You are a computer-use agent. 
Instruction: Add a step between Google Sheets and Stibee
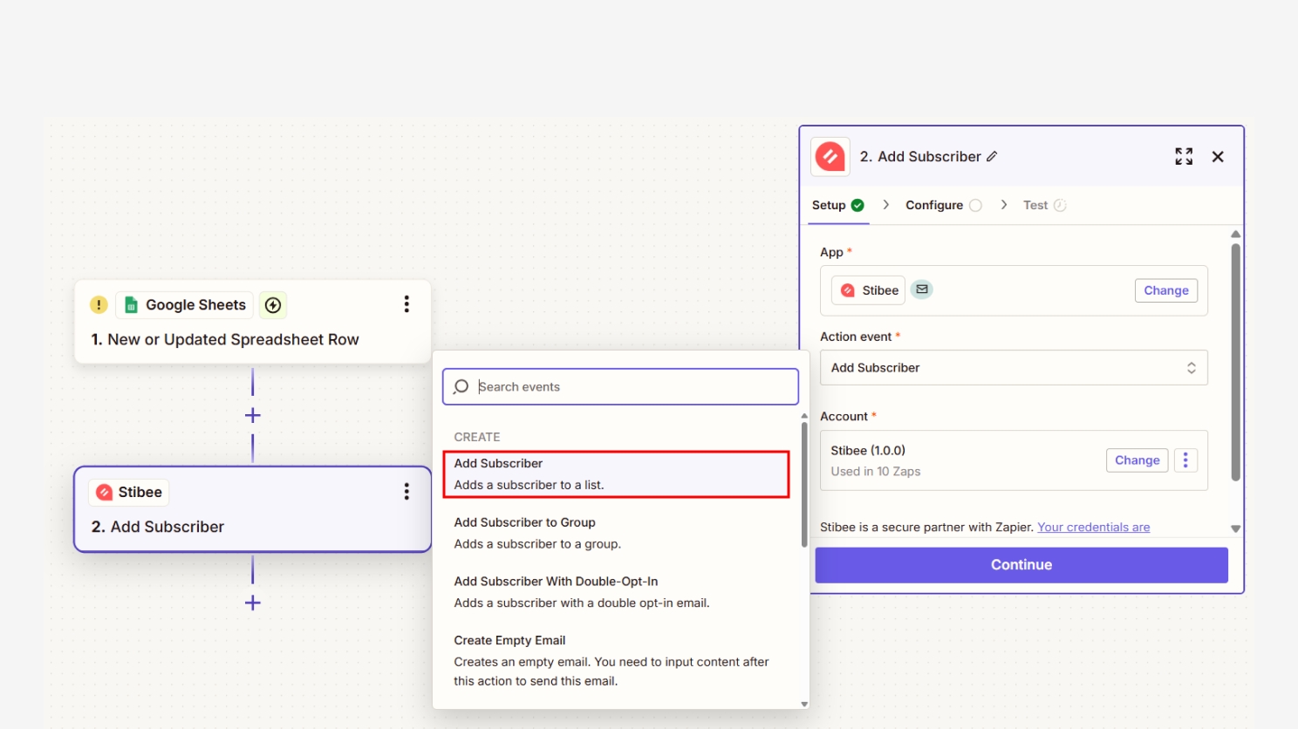click(253, 415)
